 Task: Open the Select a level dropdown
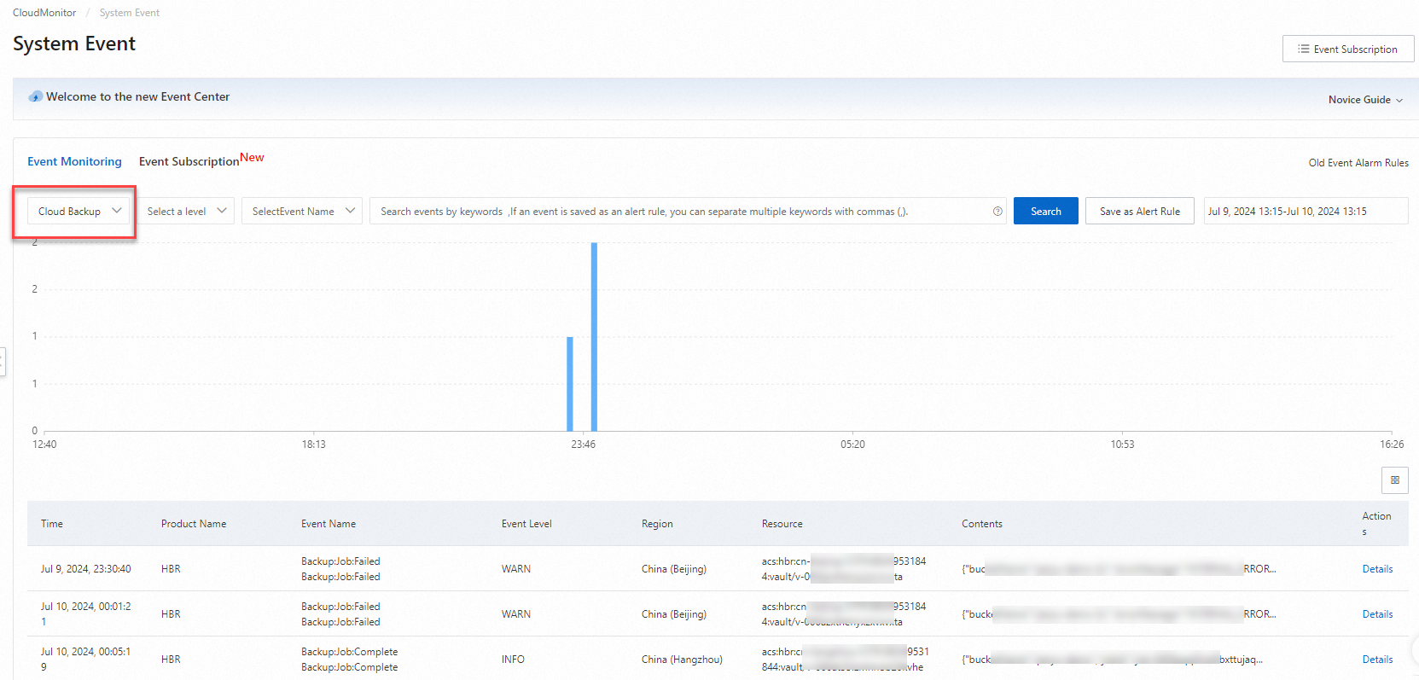click(186, 212)
